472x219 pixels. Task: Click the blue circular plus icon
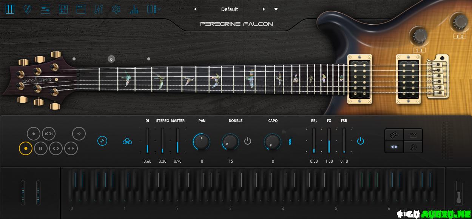point(102,141)
